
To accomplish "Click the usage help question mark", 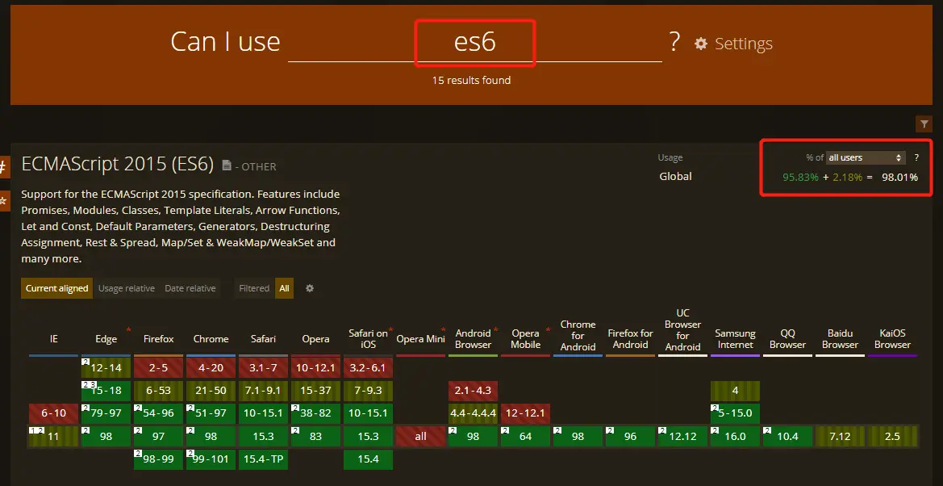I will pyautogui.click(x=916, y=157).
